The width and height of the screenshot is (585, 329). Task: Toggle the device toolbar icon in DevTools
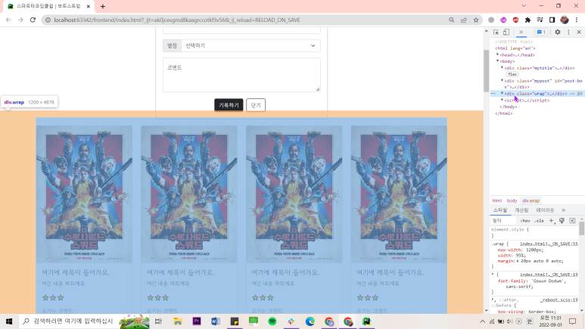point(506,33)
